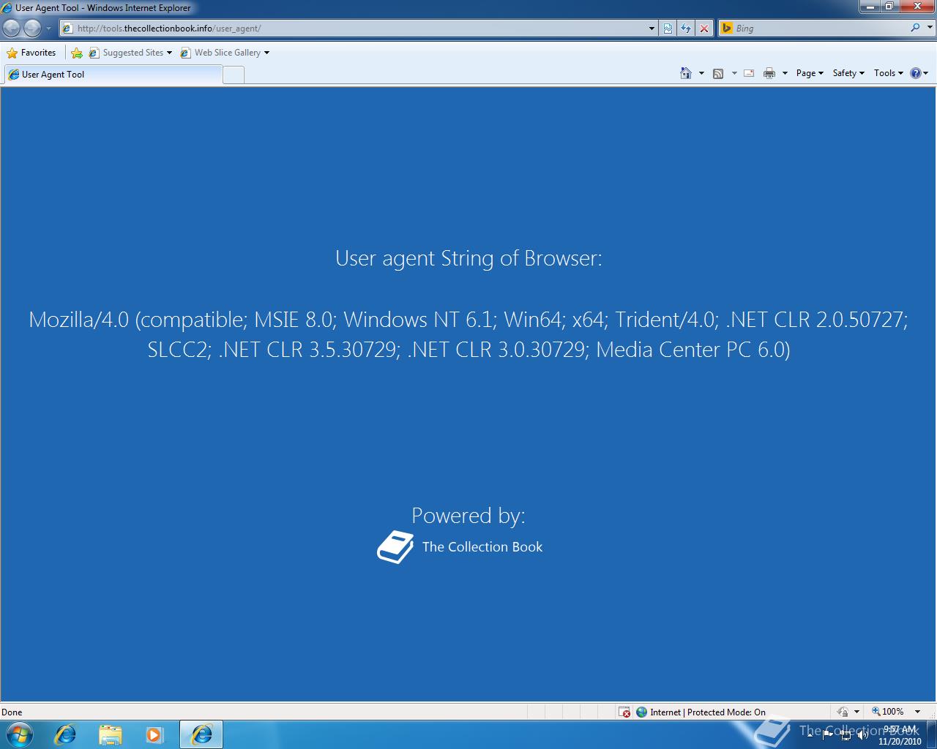Show hidden tray icons arrow
Viewport: 937px width, 749px height.
810,735
